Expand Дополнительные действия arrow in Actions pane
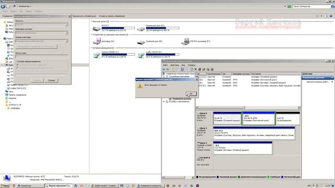Screen dimensions: 335x188 coord(332,82)
